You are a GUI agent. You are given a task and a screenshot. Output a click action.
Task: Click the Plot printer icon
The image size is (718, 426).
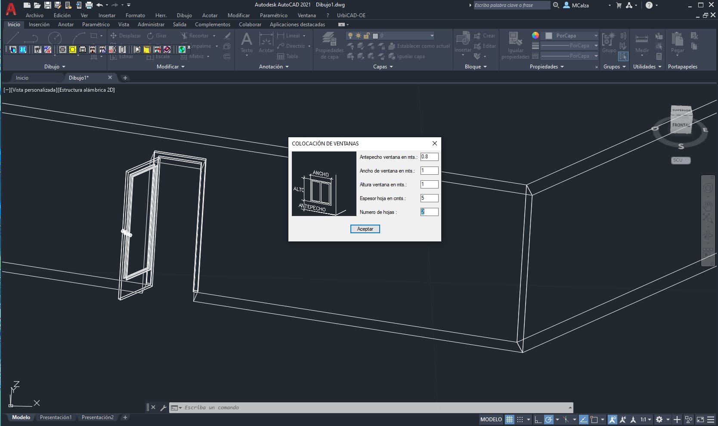[89, 5]
